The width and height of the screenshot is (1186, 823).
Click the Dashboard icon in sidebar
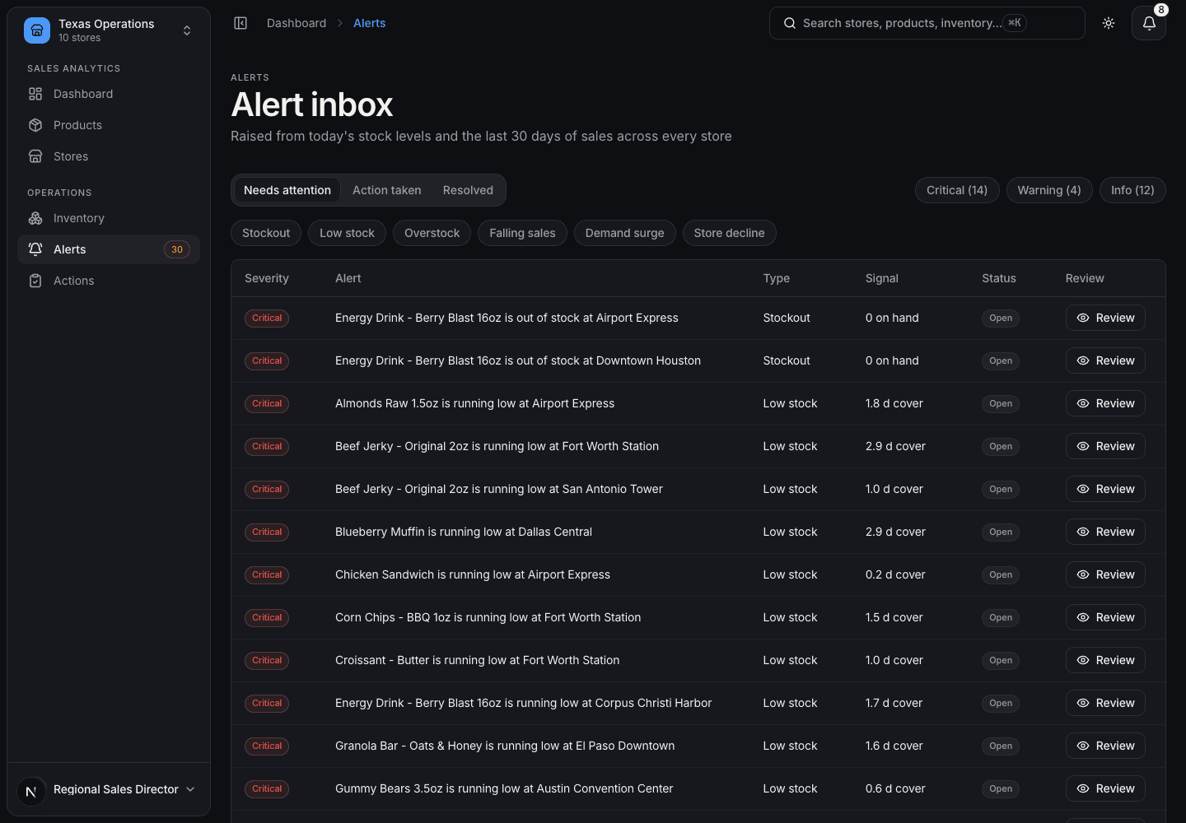coord(35,94)
